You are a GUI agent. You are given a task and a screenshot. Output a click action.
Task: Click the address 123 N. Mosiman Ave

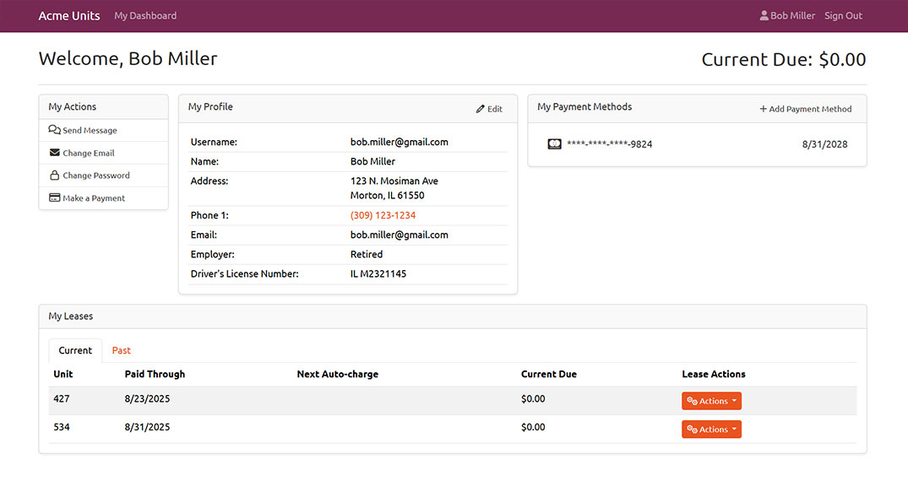pos(394,181)
